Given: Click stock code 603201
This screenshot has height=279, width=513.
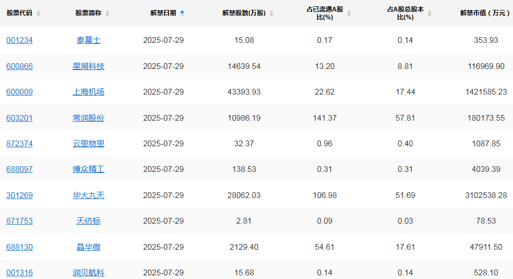Looking at the screenshot, I should [19, 118].
